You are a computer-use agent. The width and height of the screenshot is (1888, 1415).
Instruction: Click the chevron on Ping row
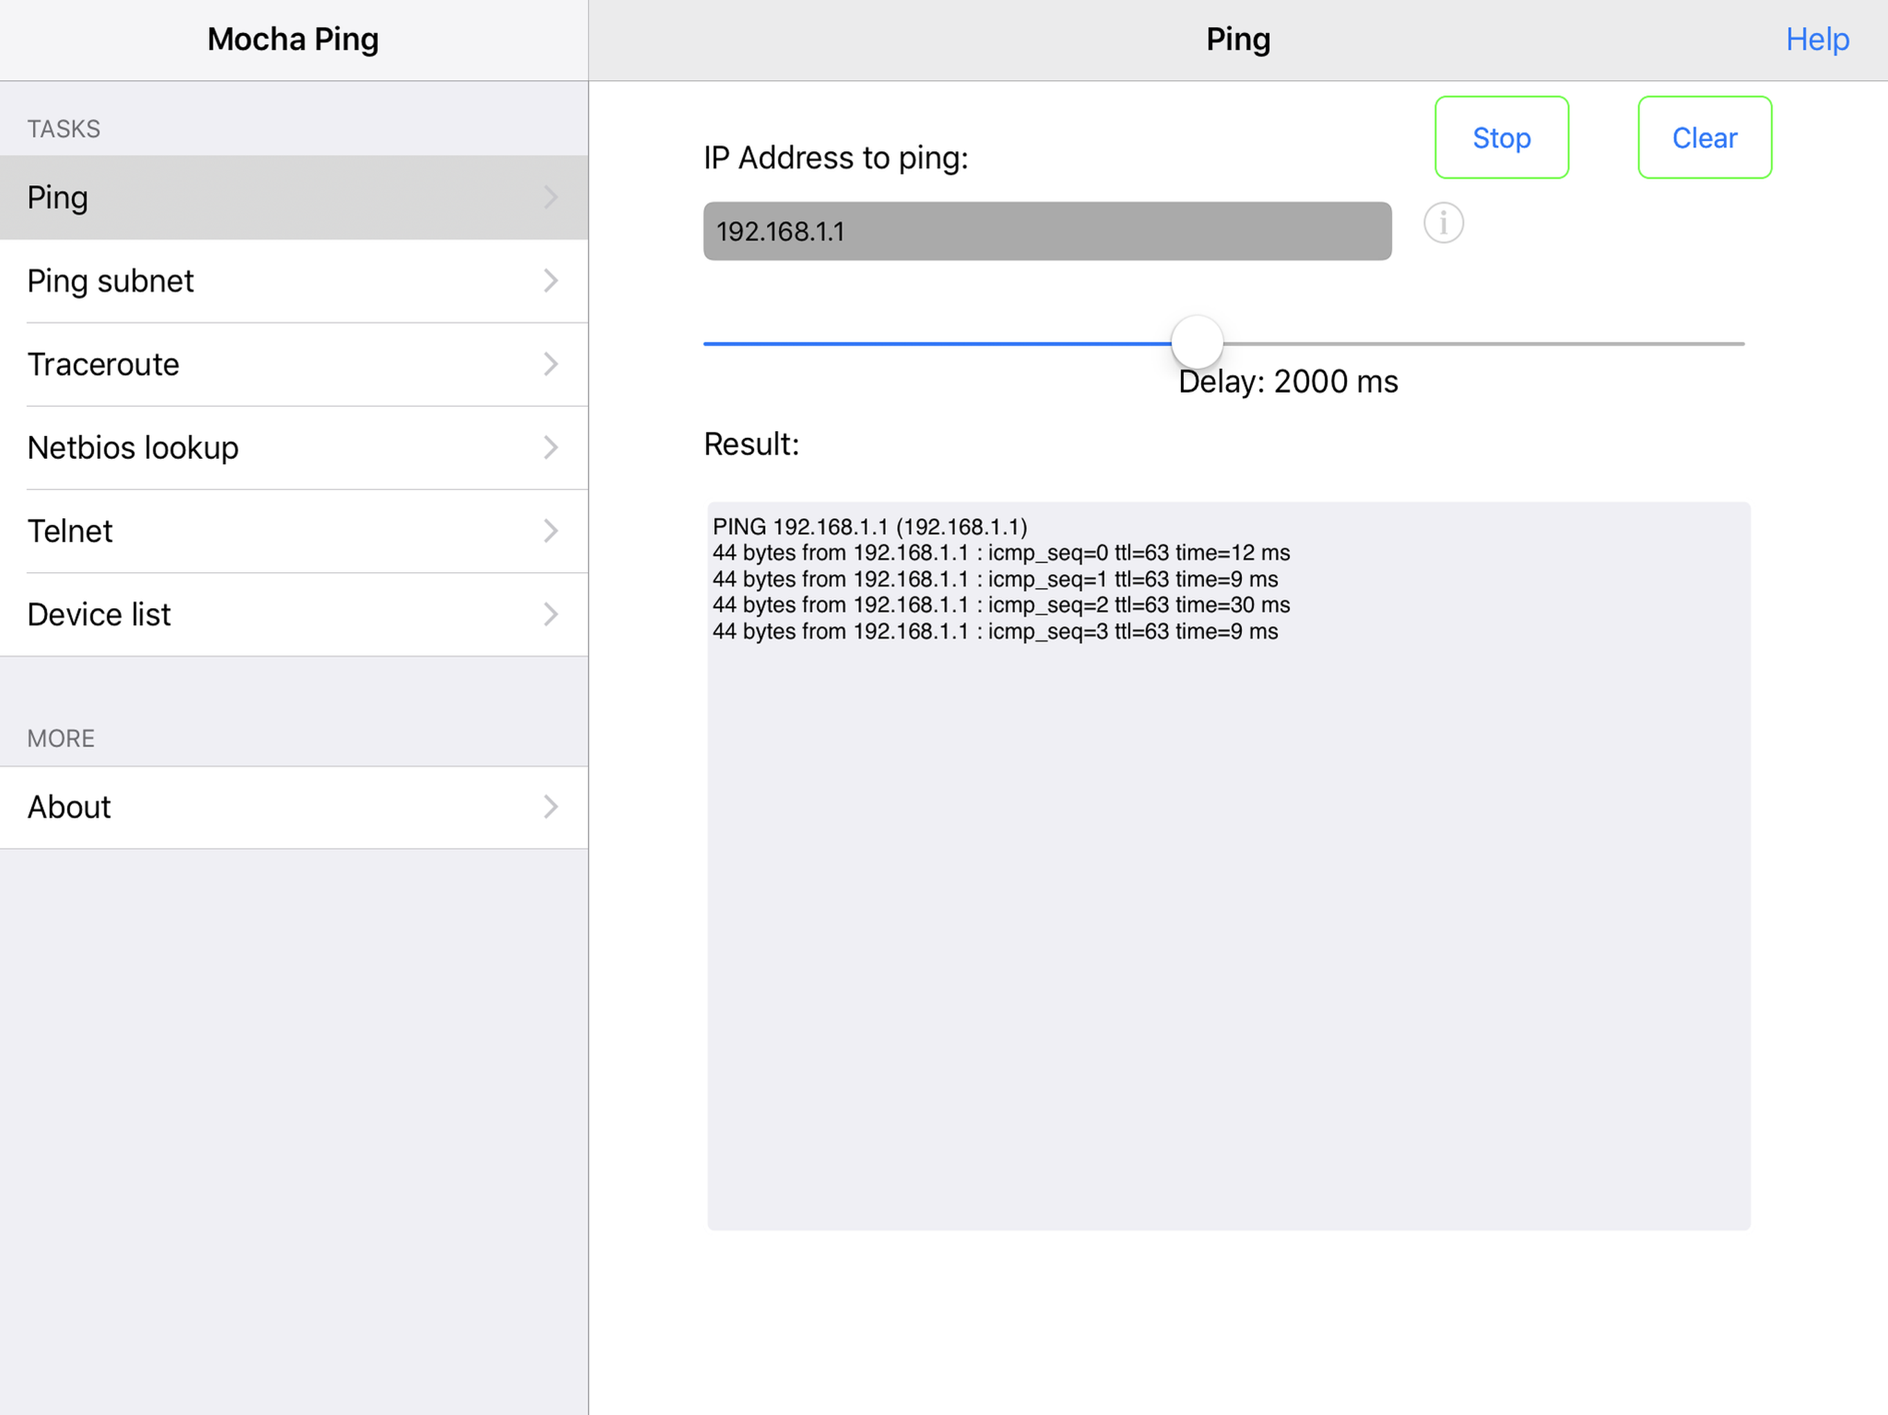click(551, 197)
